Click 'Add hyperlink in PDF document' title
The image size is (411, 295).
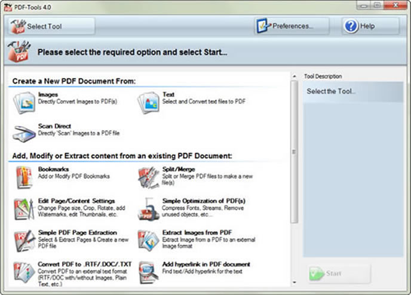click(x=206, y=264)
